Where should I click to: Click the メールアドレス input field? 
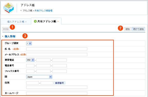[57, 54]
